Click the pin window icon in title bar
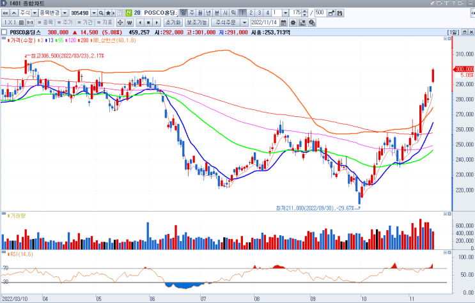 (432, 3)
